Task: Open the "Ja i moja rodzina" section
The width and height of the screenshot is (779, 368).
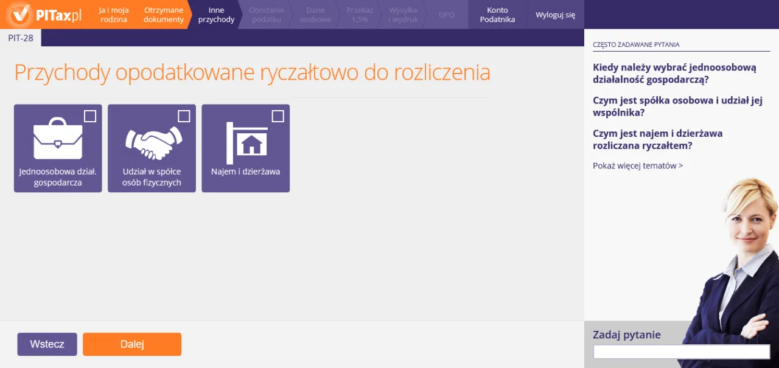Action: tap(113, 14)
